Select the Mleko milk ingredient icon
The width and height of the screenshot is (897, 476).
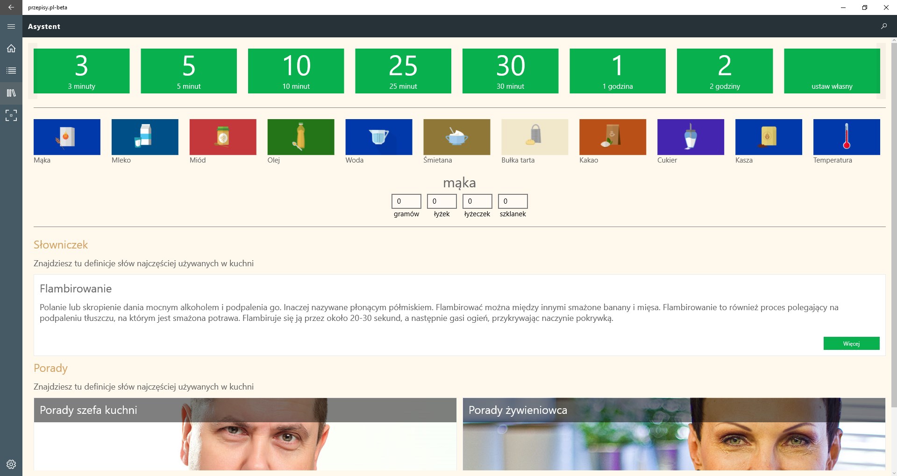click(145, 137)
